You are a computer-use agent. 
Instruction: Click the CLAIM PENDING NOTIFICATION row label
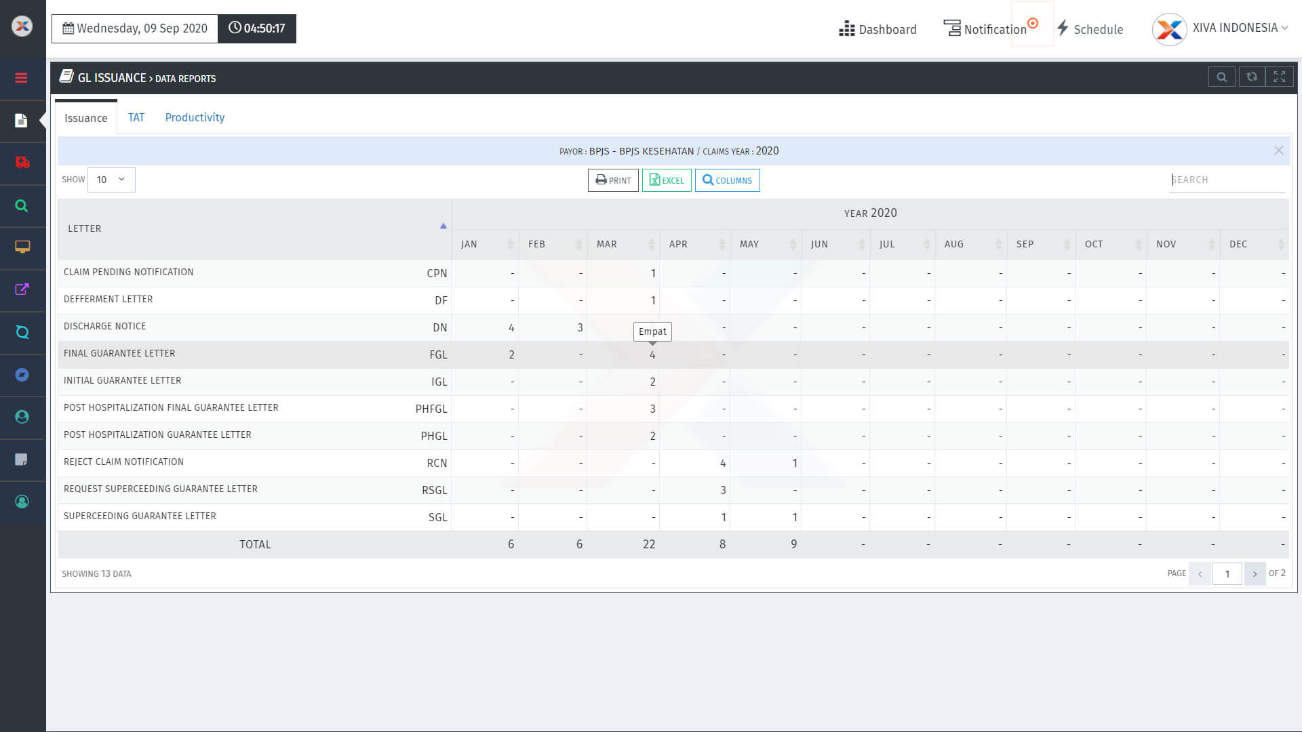pyautogui.click(x=129, y=272)
